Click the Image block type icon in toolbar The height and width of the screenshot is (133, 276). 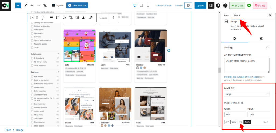32,18
